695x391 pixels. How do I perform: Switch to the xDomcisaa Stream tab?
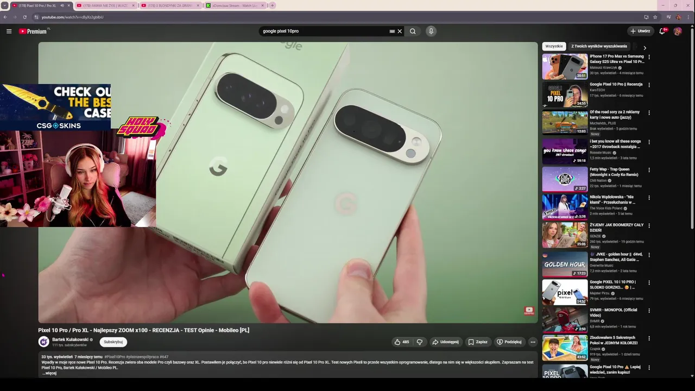(x=235, y=5)
